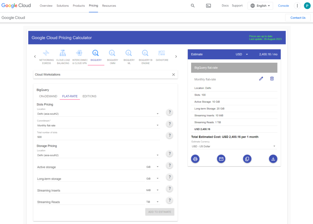This screenshot has width=313, height=224.
Task: Download the estimate
Action: pyautogui.click(x=273, y=159)
